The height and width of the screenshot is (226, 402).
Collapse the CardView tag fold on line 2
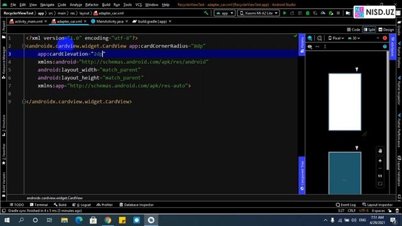[24, 46]
